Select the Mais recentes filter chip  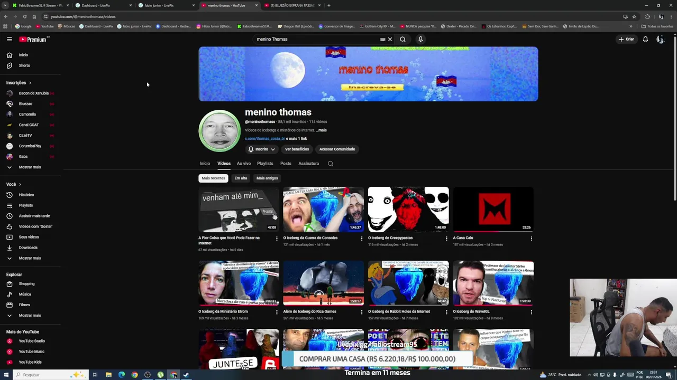(213, 178)
